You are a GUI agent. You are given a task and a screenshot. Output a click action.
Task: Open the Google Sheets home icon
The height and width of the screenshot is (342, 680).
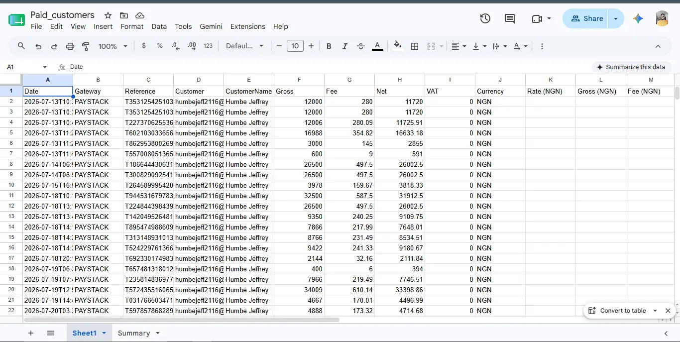16,19
